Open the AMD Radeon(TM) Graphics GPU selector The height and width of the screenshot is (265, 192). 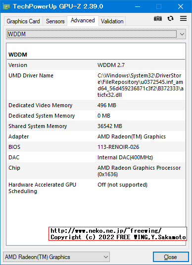pyautogui.click(x=56, y=257)
